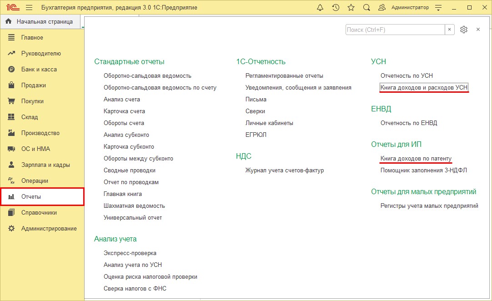Open the Производство section
Screen dimensions: 492x301
(x=42, y=133)
